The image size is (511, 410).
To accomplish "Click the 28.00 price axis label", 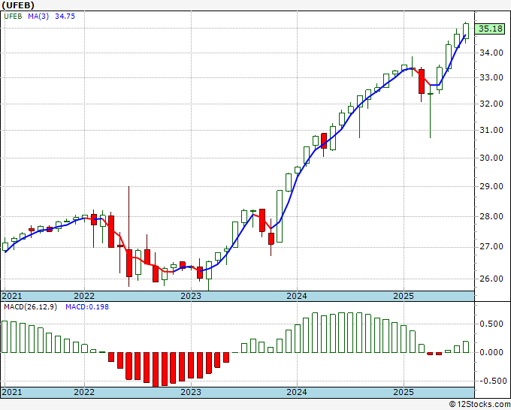I will pos(491,216).
